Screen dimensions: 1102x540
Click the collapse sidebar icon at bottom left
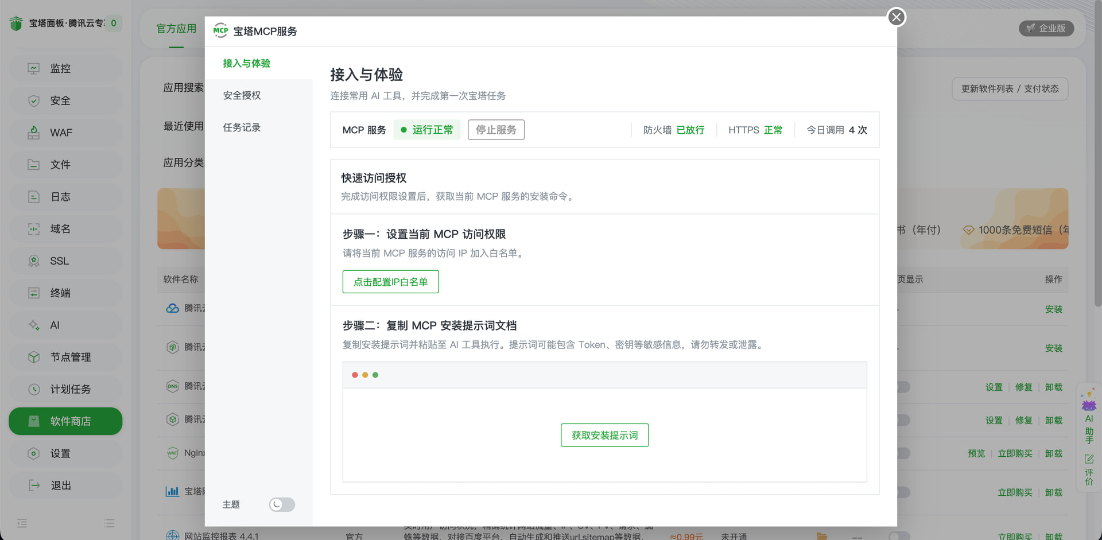tap(22, 523)
